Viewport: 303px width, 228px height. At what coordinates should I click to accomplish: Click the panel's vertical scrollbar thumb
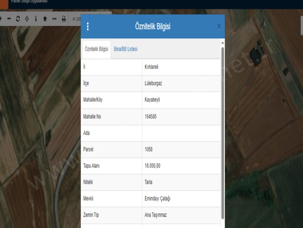(x=223, y=130)
